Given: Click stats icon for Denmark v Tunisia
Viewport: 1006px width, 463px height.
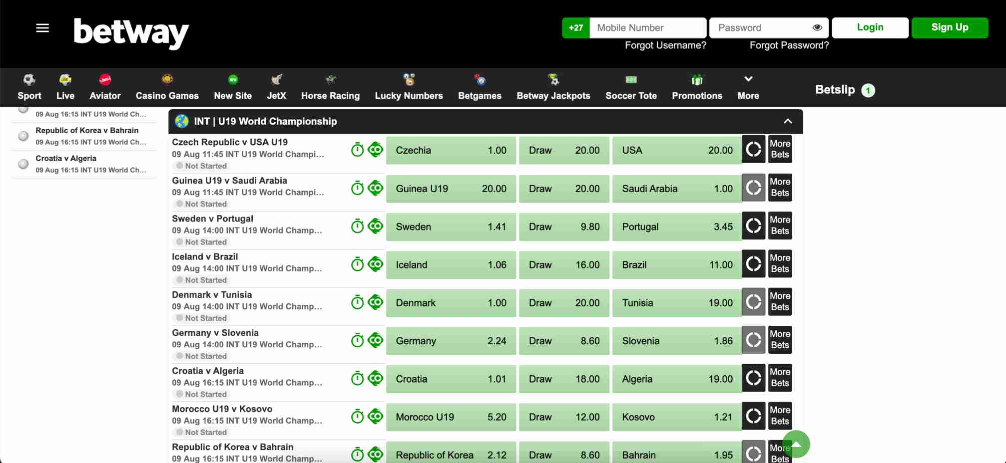Looking at the screenshot, I should pos(375,301).
